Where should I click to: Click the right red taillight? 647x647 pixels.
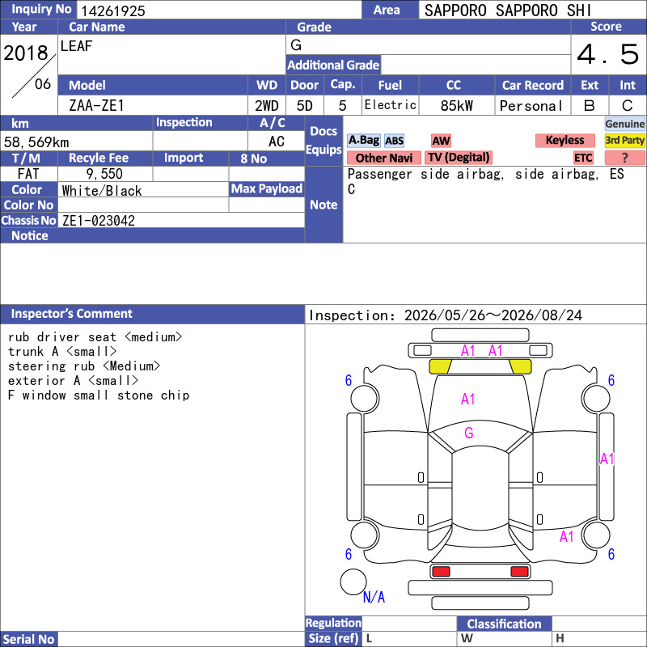[x=519, y=572]
